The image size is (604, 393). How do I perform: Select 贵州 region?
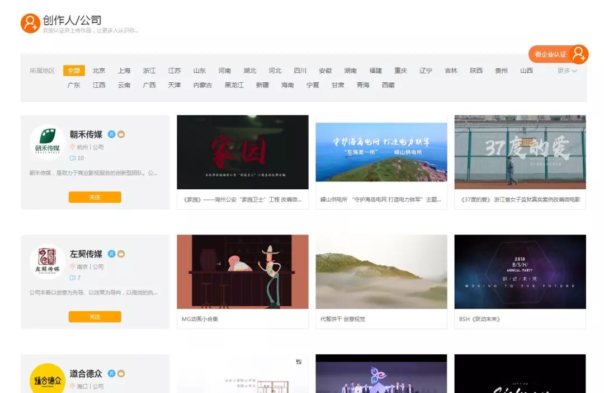pyautogui.click(x=501, y=71)
